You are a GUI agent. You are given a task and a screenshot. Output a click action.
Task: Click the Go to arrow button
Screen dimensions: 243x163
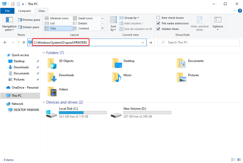point(150,43)
